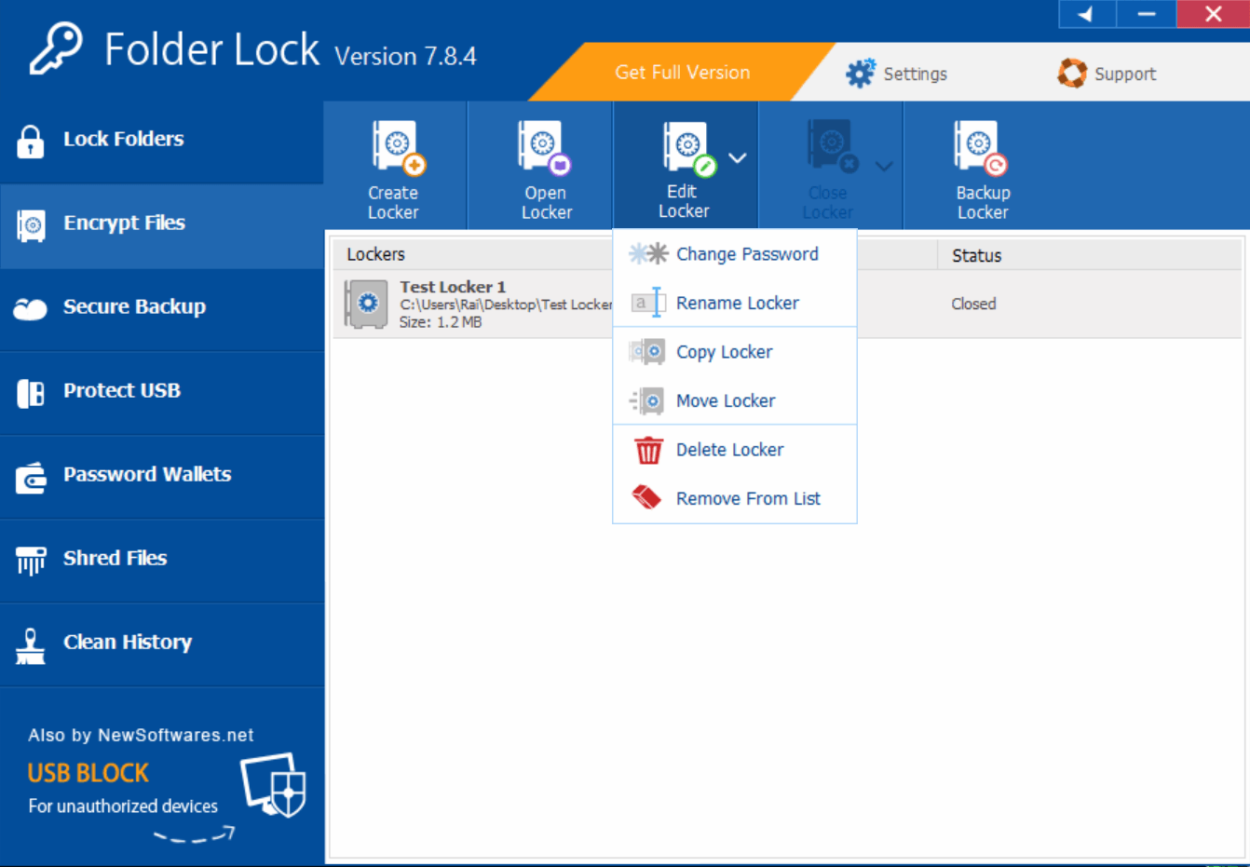
Task: Click the blue back arrow at top
Action: (1086, 13)
